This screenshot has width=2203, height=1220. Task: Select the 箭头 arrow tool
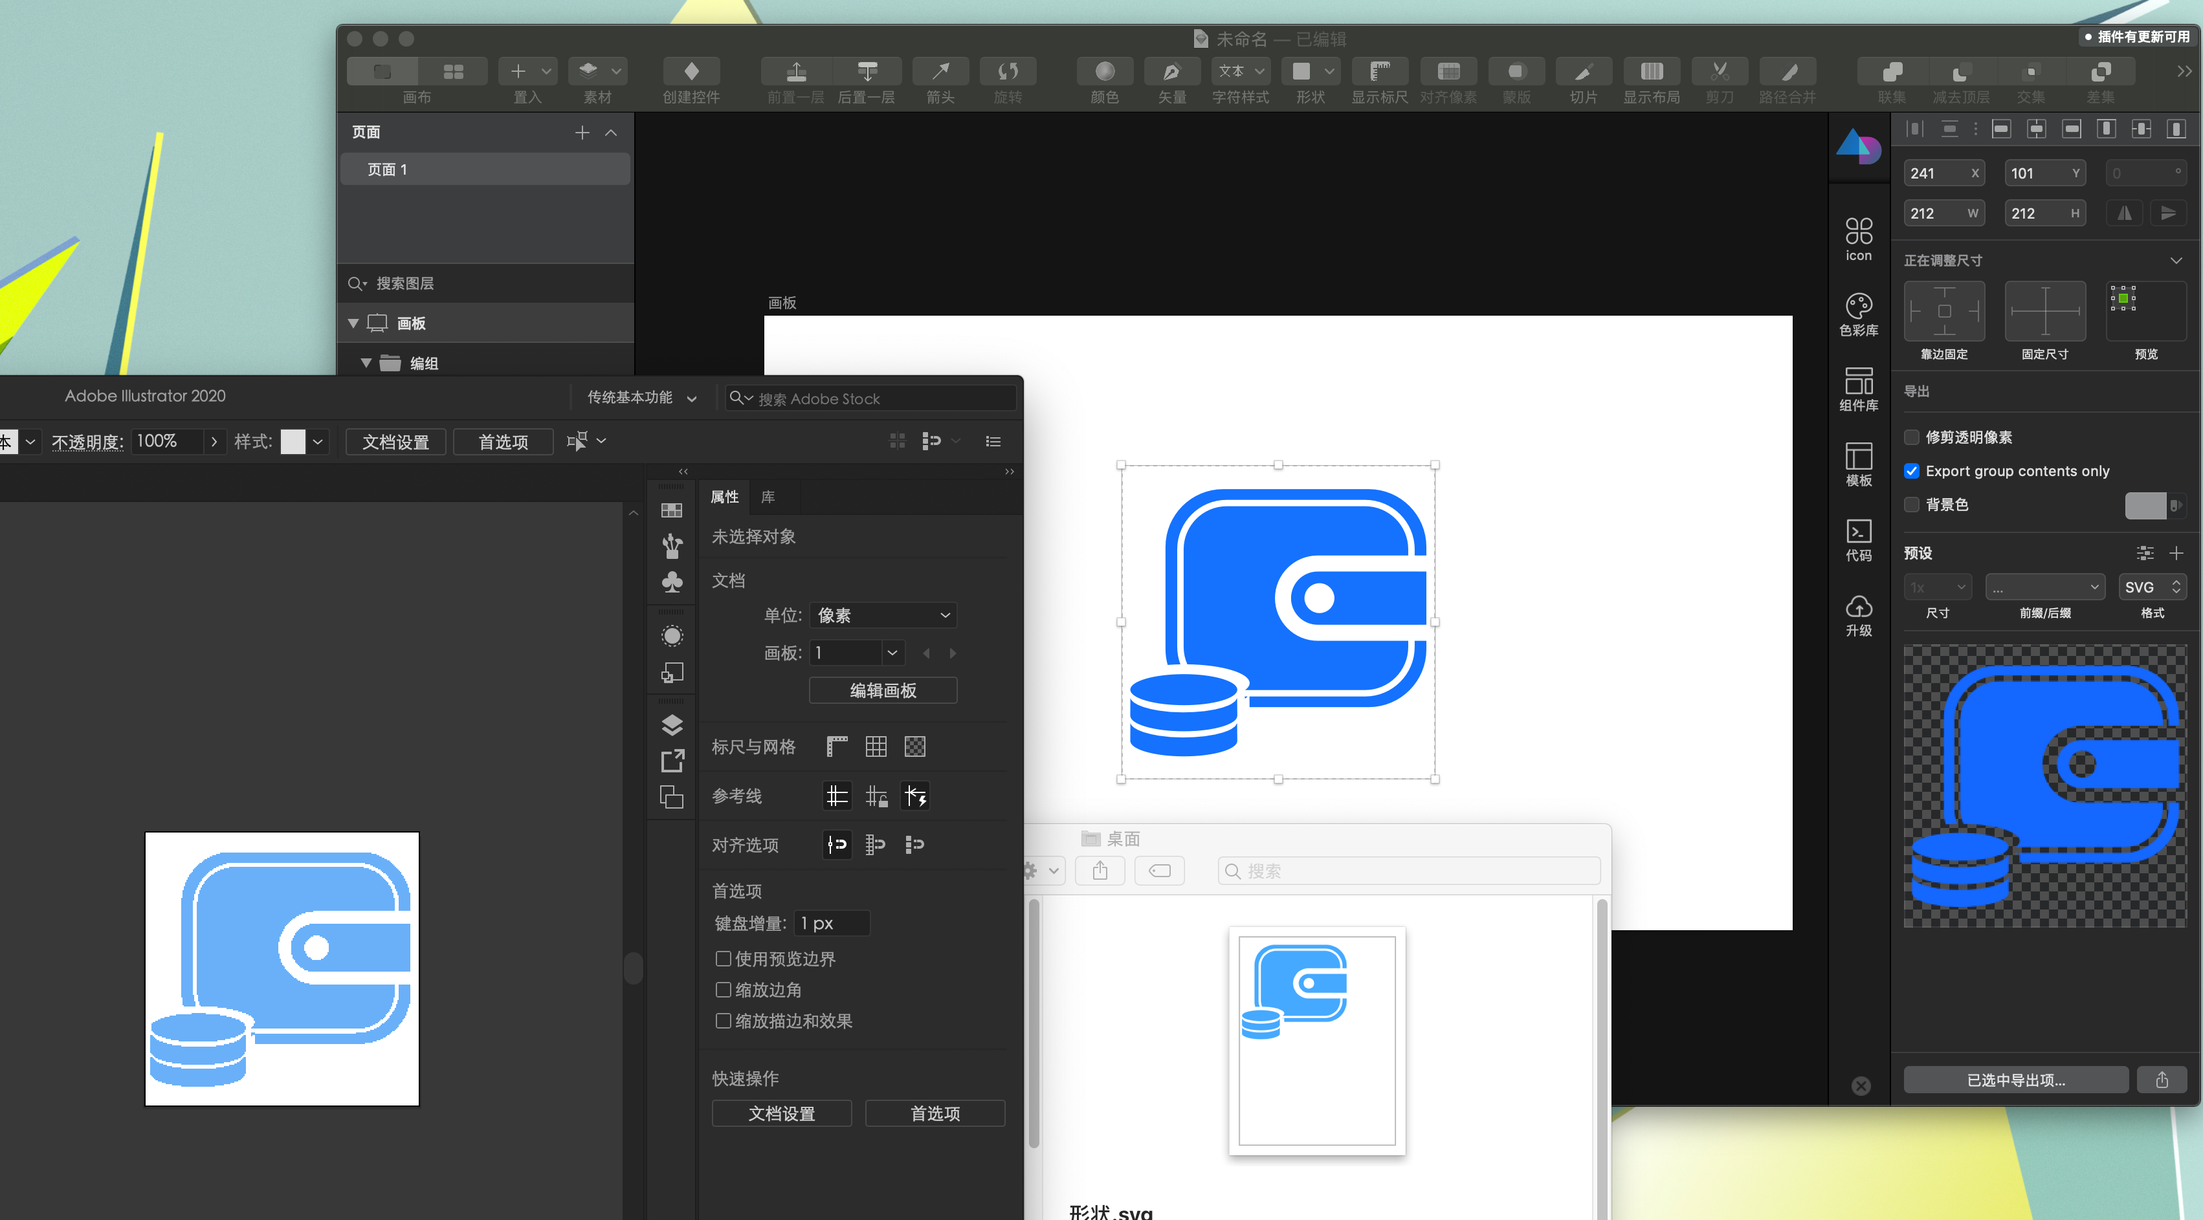(940, 71)
